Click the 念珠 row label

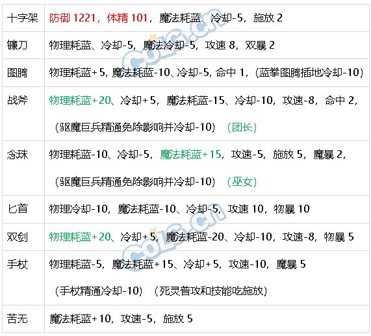point(18,155)
